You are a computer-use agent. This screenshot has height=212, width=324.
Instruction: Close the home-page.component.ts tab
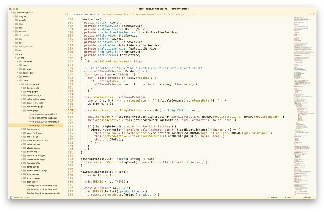98,14
